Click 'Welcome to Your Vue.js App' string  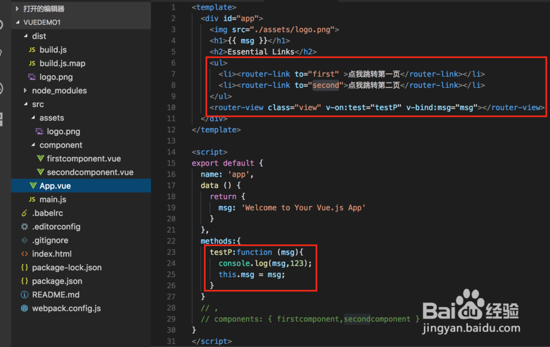(x=303, y=208)
